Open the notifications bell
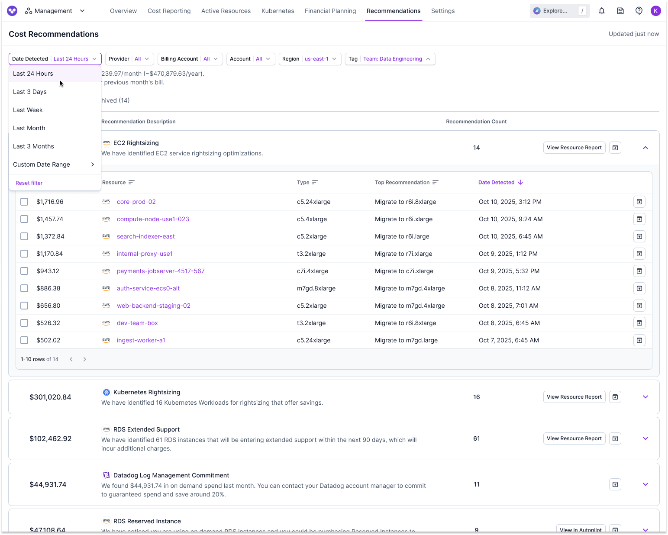 pyautogui.click(x=602, y=11)
